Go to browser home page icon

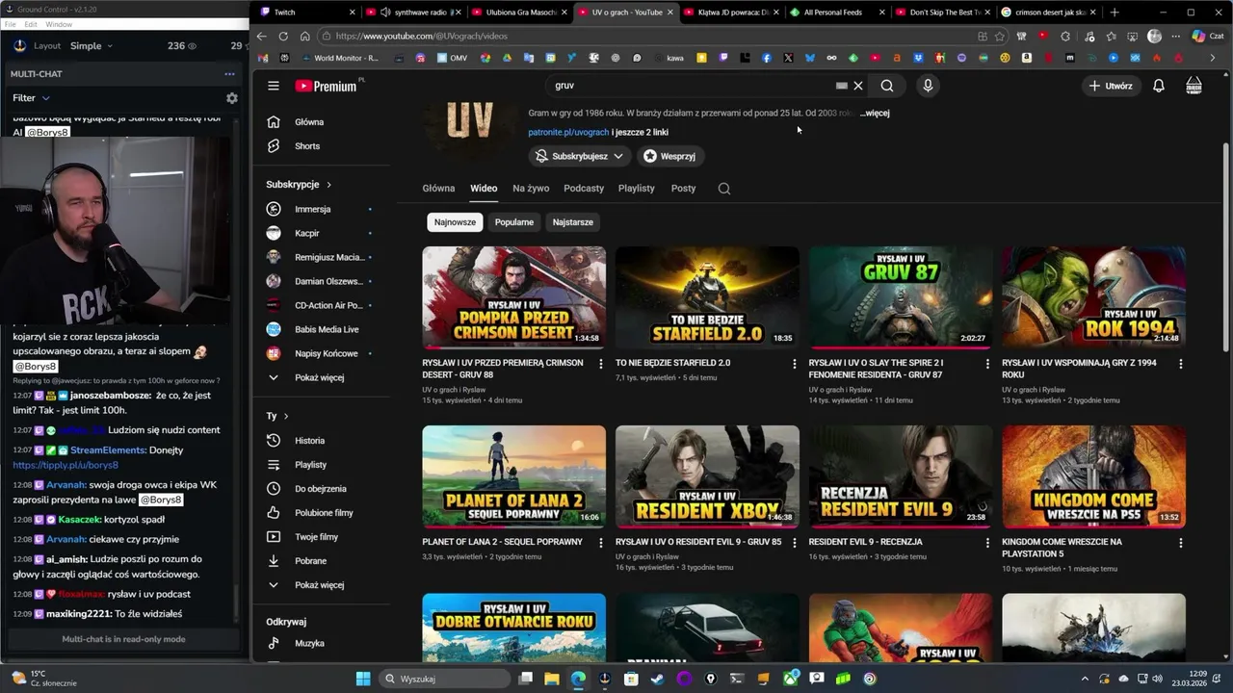(x=304, y=37)
